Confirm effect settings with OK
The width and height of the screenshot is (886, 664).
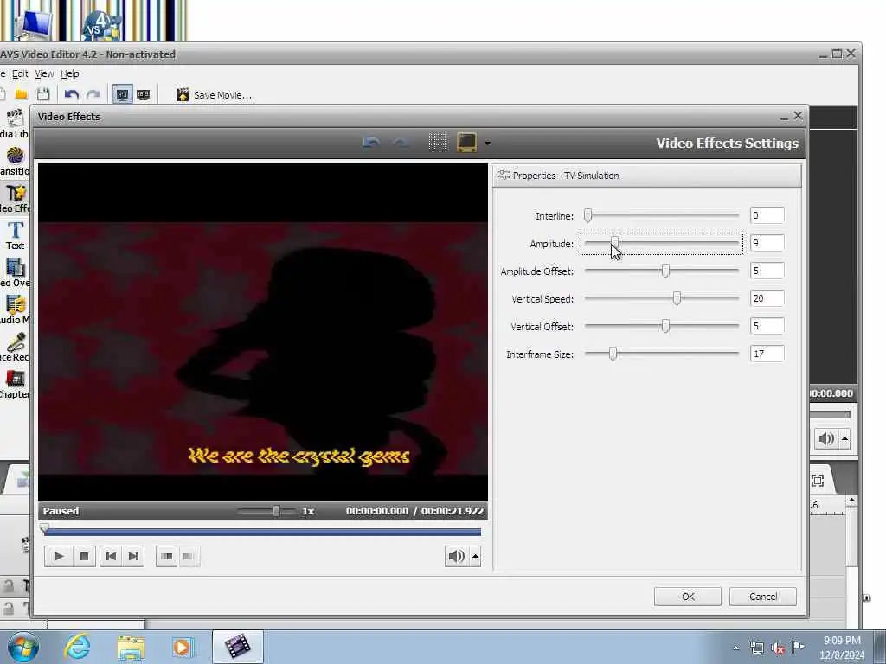(x=688, y=597)
